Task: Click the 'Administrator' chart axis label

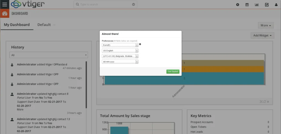Action: tap(178, 91)
